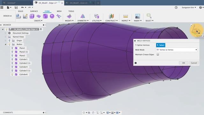Screen dimensions: 204x115
Task: Select the form Face tool icon
Action: (59, 16)
